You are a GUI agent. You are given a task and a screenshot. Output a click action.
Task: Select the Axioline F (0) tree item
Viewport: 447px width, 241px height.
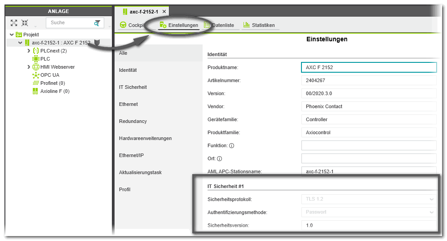55,91
